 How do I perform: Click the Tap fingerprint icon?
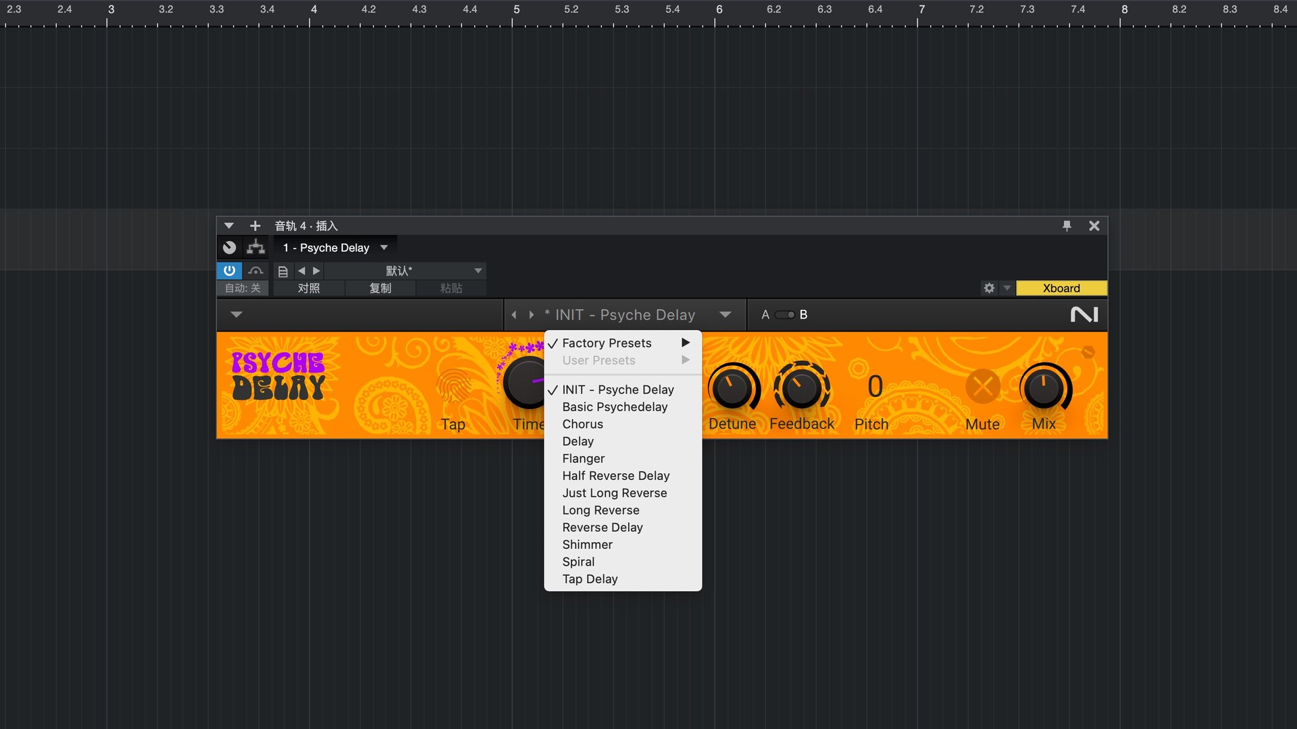point(454,387)
